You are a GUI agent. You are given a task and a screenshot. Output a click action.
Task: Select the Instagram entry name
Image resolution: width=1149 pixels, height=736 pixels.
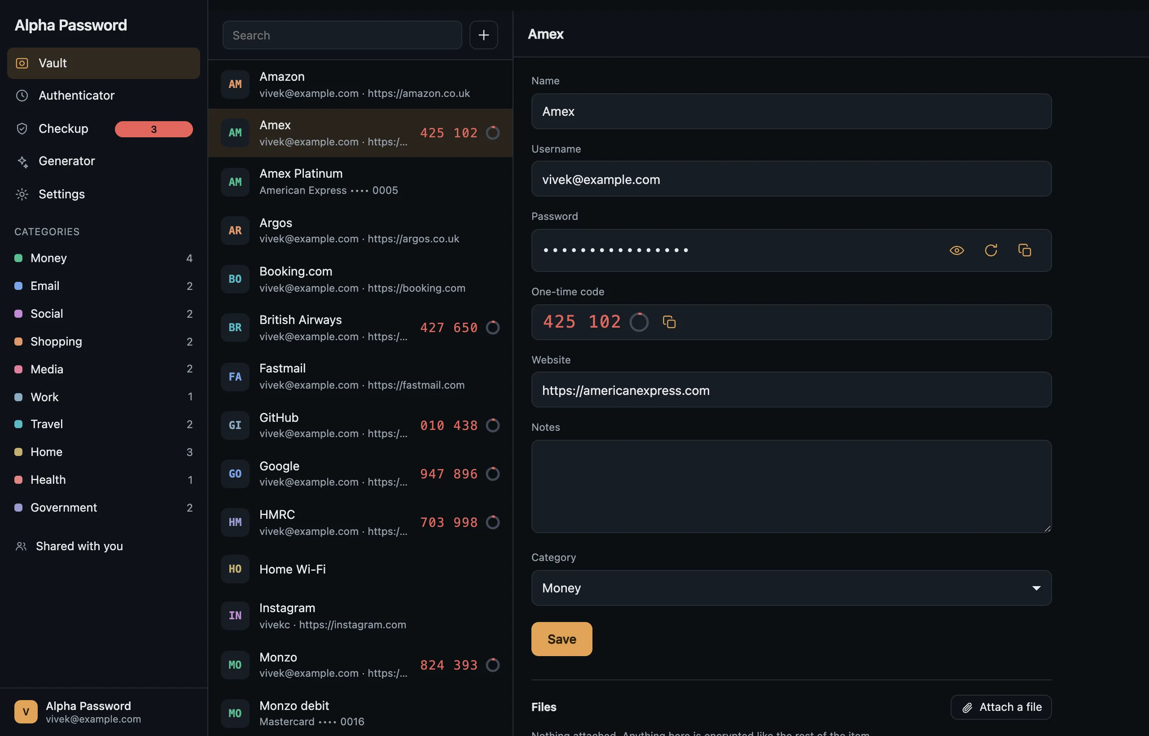[287, 609]
